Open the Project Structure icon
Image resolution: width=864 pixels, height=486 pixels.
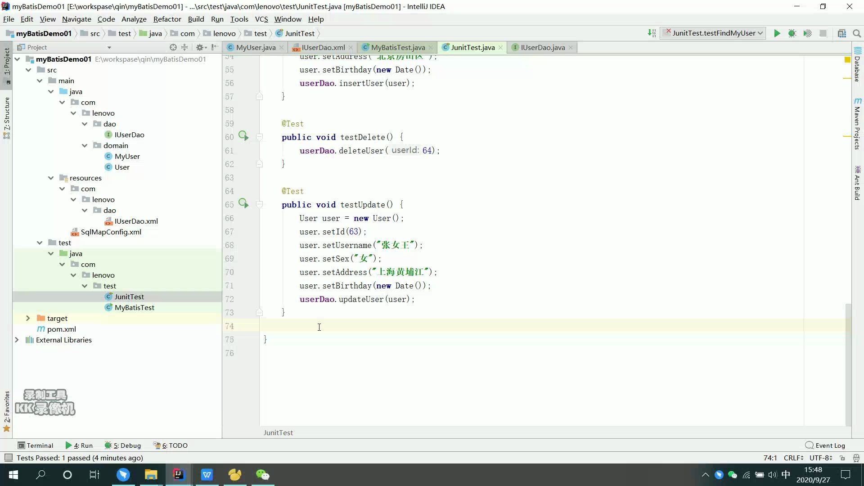(842, 33)
